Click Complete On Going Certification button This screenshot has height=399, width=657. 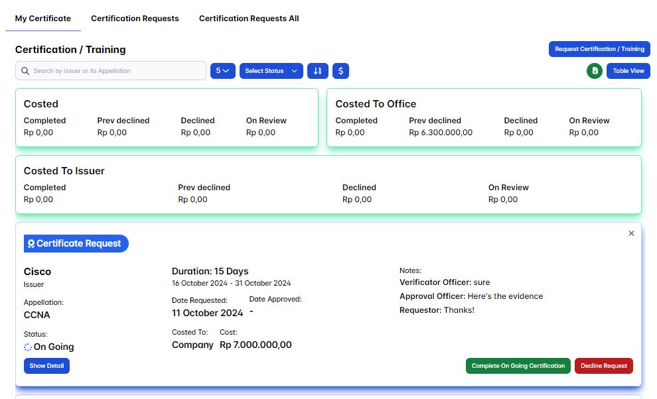(518, 366)
